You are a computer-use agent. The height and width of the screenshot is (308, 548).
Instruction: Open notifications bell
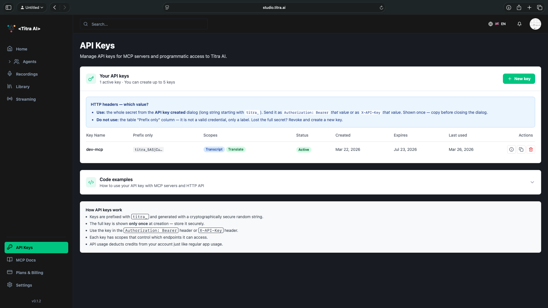[519, 24]
